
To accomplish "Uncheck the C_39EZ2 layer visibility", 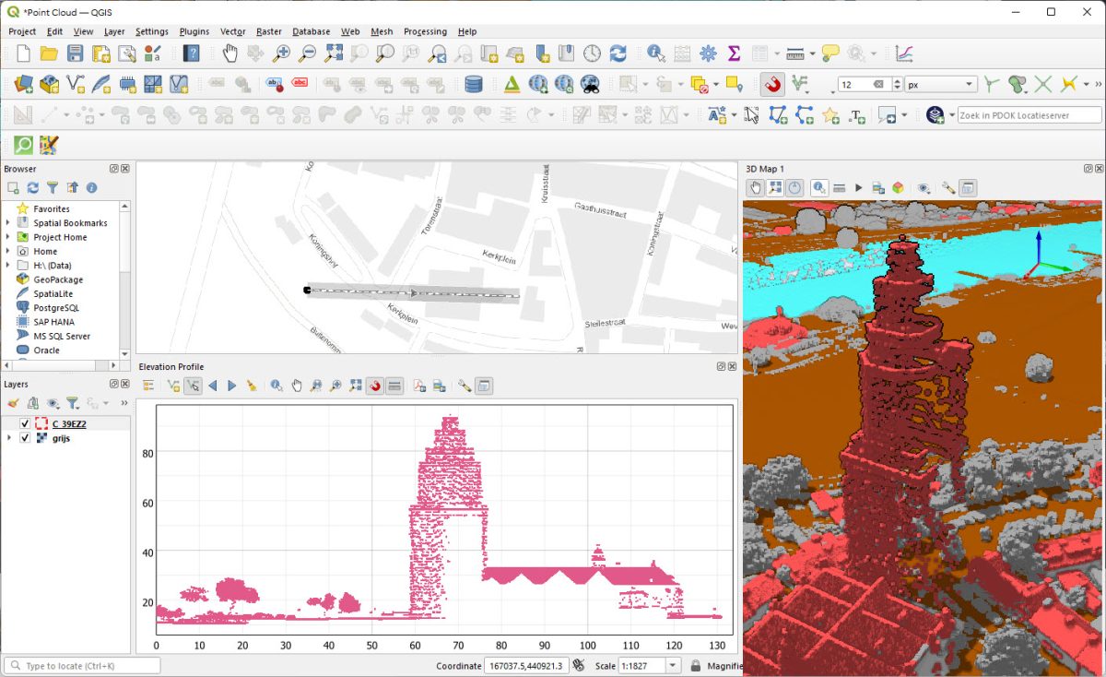I will (x=25, y=423).
